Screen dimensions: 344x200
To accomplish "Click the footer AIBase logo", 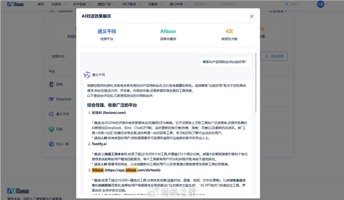I will tap(18, 191).
